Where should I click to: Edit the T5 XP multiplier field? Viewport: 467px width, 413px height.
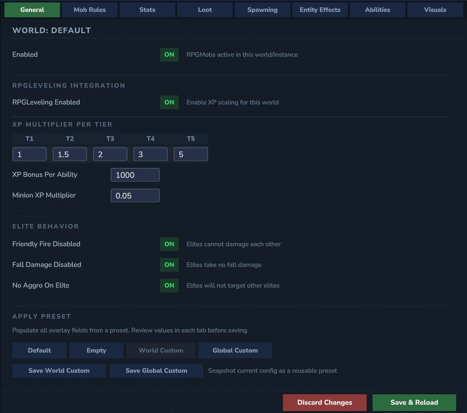point(191,155)
